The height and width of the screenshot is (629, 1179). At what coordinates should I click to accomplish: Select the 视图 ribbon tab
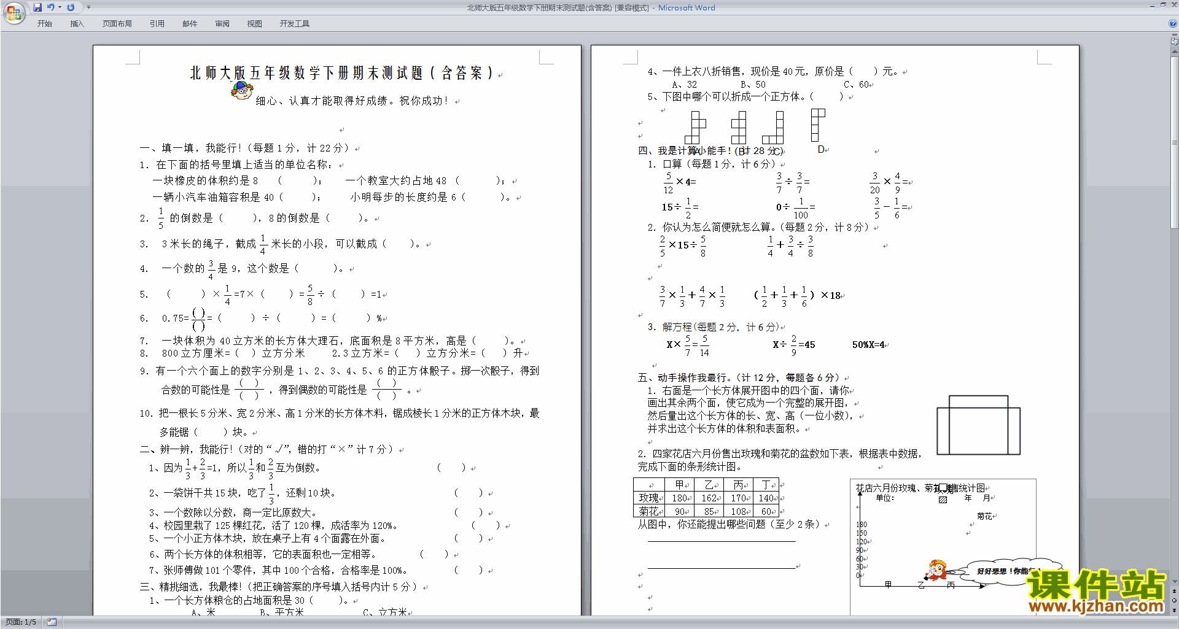pos(254,24)
